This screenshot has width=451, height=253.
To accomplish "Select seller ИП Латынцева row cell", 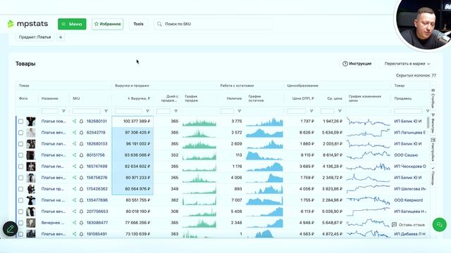I will 410,133.
